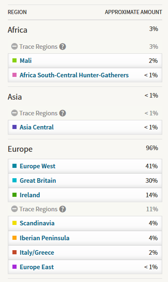Select the Europe continent heading

(x=20, y=149)
